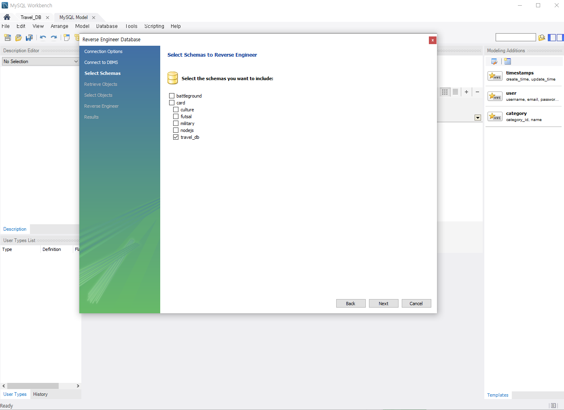
Task: Click the Home icon tab
Action: (7, 17)
